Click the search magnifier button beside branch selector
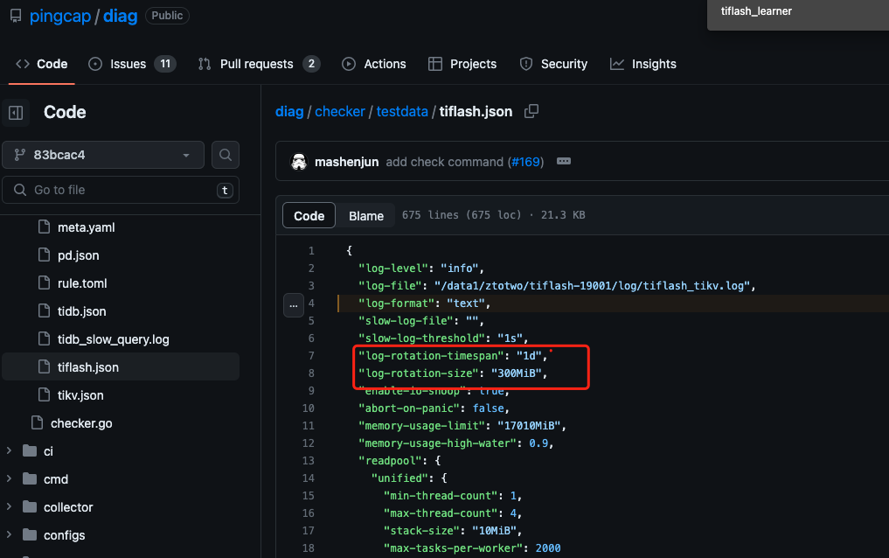The height and width of the screenshot is (558, 889). 225,155
